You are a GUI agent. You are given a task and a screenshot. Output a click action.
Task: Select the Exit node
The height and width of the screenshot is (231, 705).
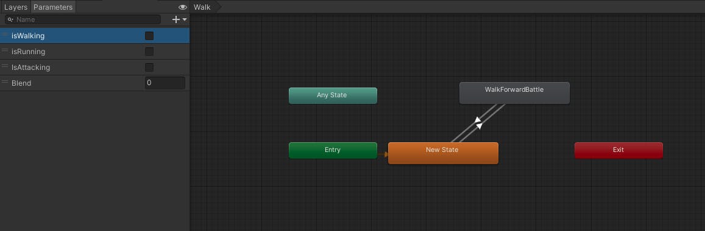pyautogui.click(x=618, y=150)
